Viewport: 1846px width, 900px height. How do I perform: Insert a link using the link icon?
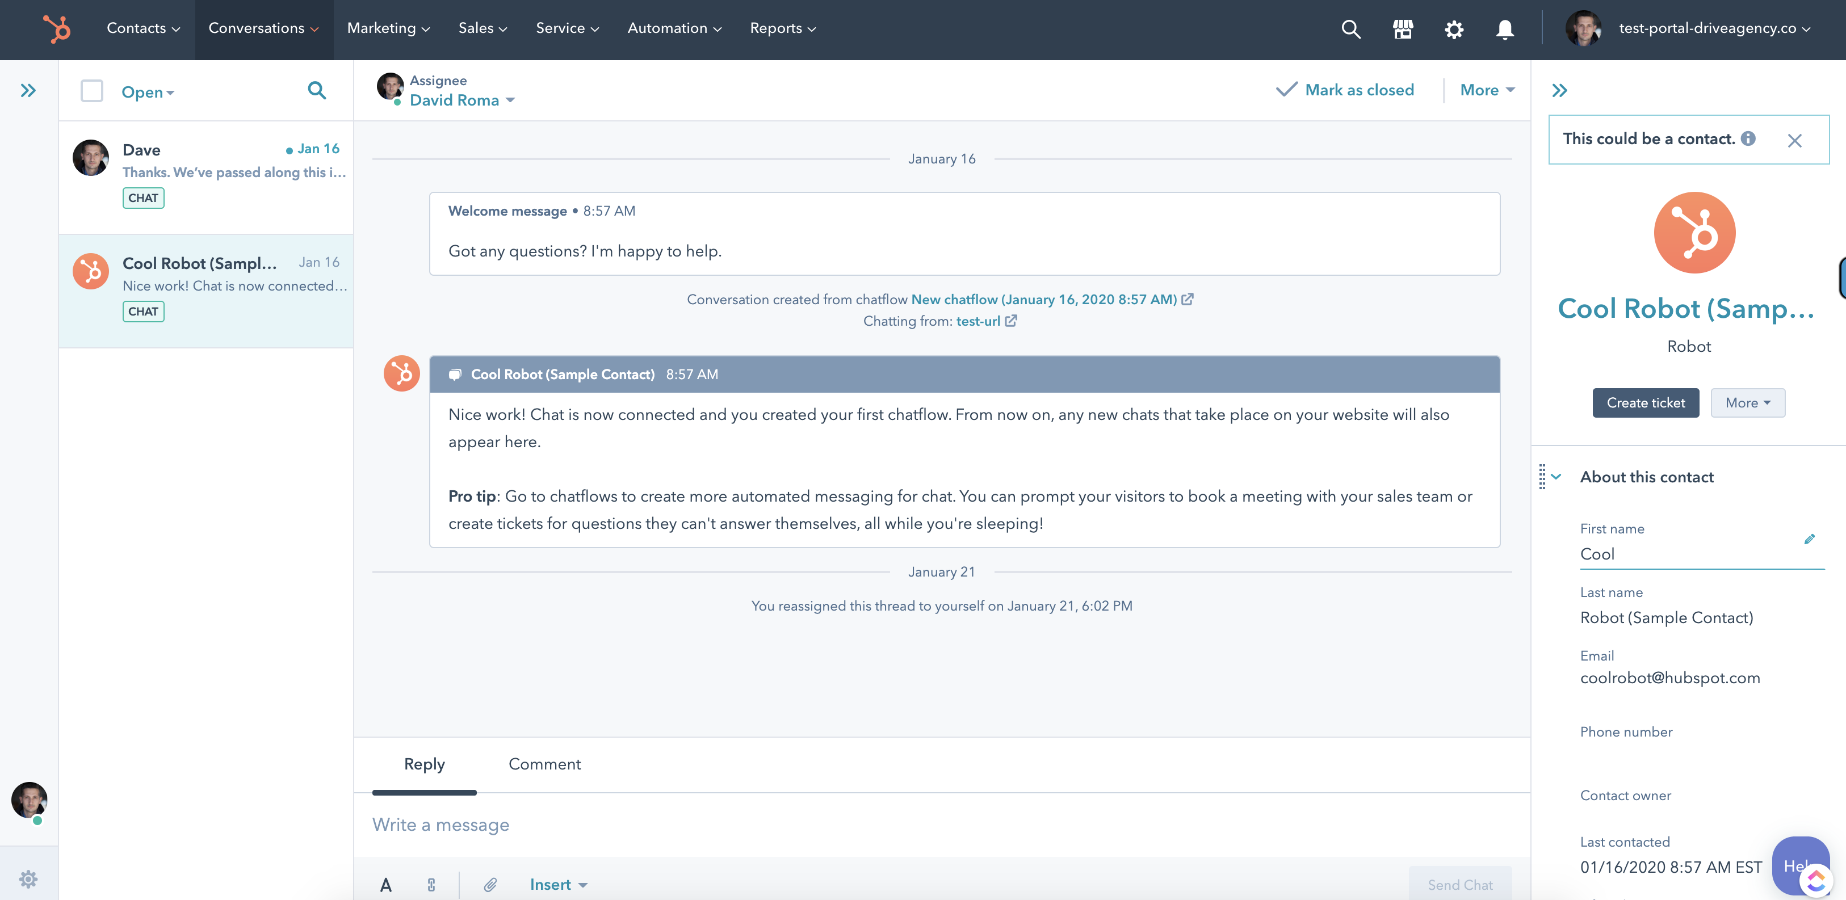point(431,884)
